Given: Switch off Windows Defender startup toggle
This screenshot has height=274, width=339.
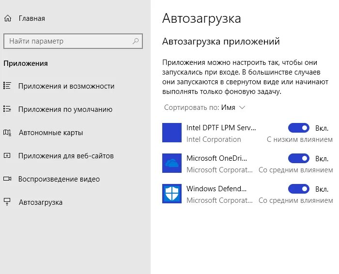Looking at the screenshot, I should click(x=298, y=189).
